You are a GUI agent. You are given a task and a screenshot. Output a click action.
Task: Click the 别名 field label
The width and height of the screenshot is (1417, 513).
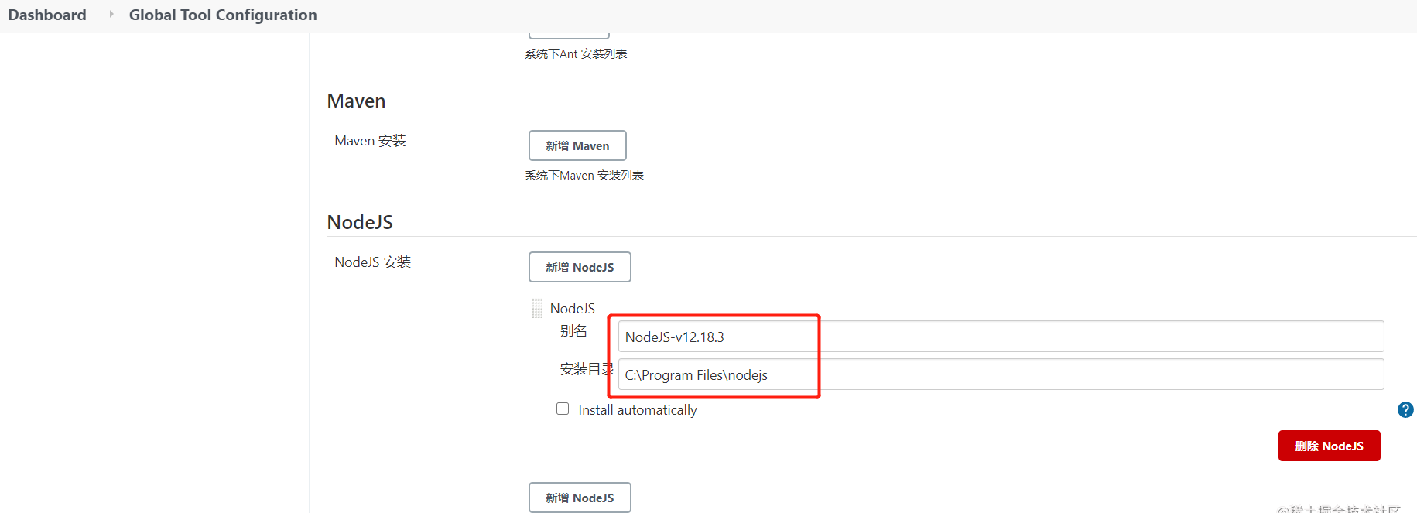[x=573, y=331]
